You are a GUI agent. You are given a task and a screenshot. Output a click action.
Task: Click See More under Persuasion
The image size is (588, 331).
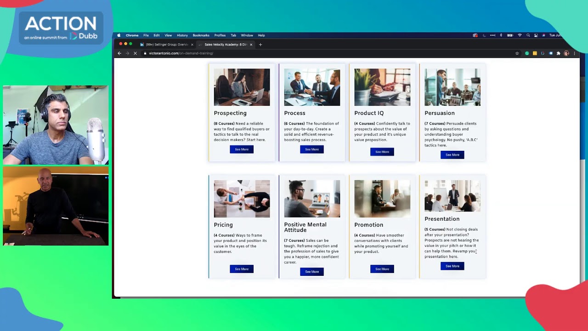(x=452, y=155)
